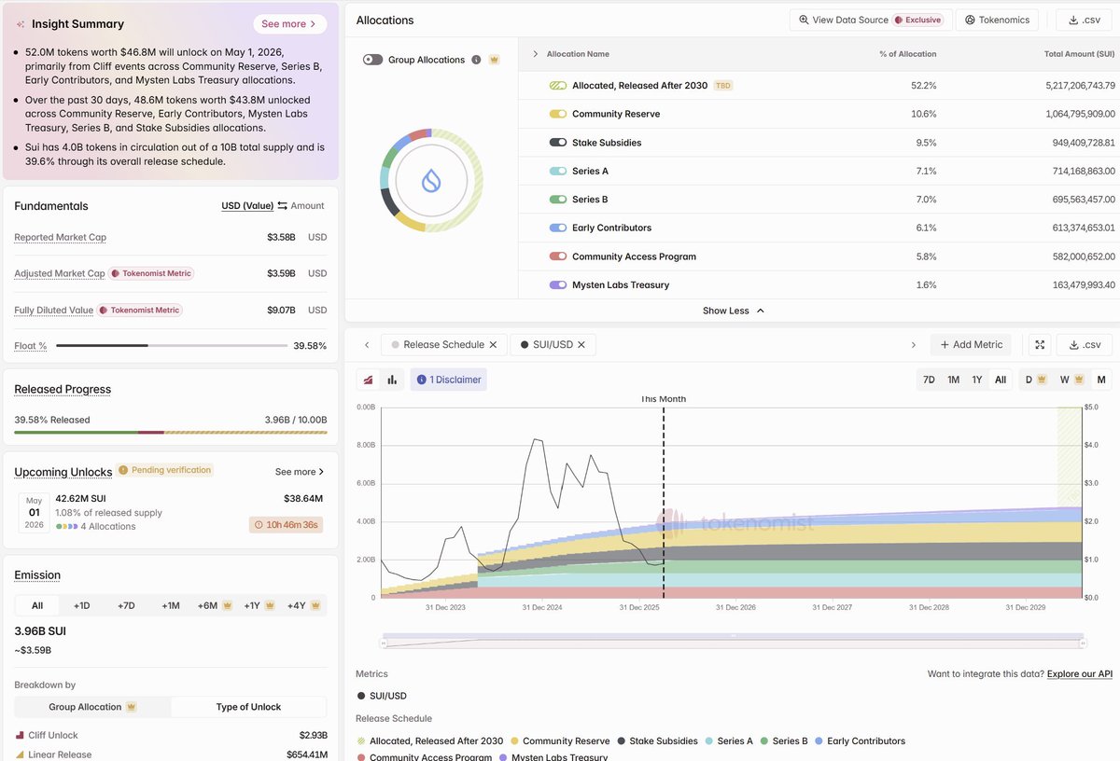The height and width of the screenshot is (761, 1120).
Task: Download allocations as .csv
Action: pyautogui.click(x=1084, y=20)
